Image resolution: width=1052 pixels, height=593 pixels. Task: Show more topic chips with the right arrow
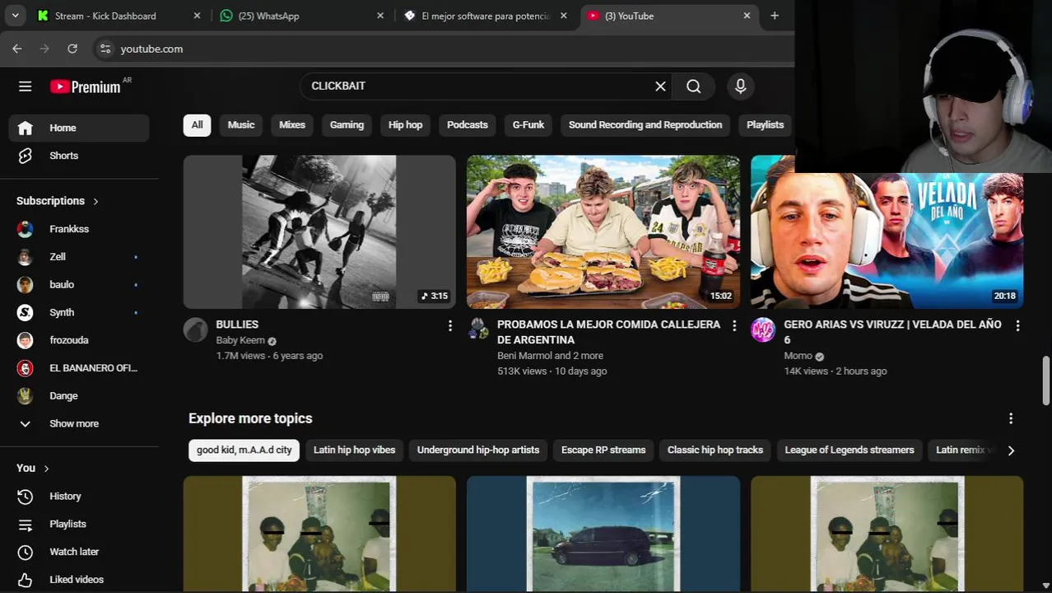click(x=1011, y=451)
